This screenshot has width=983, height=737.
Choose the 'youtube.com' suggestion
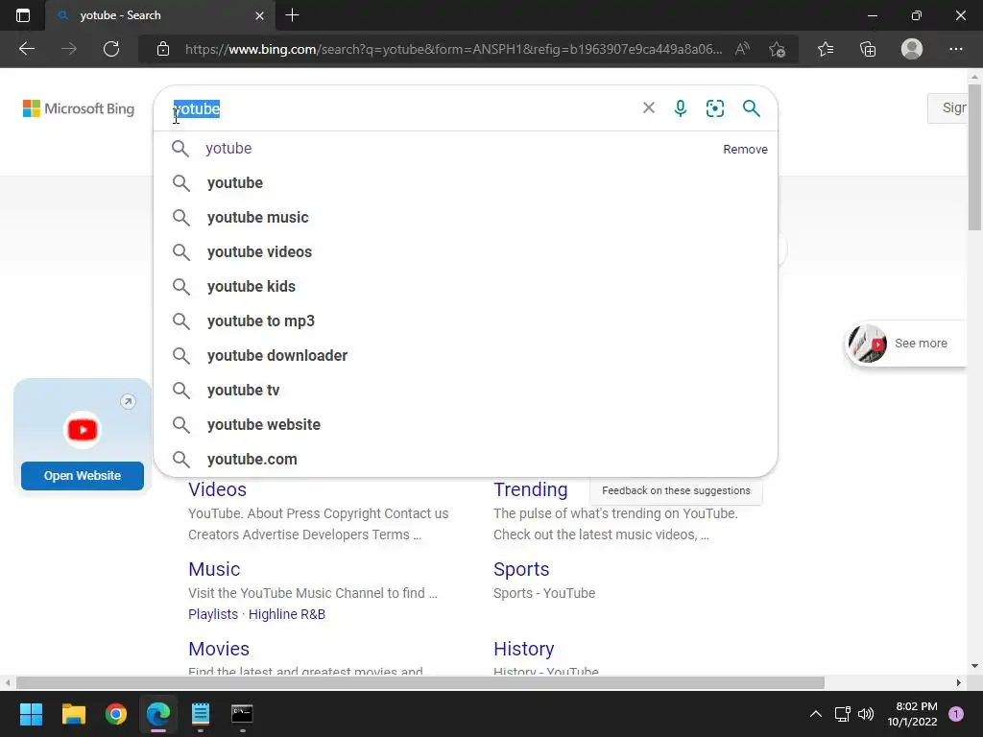pyautogui.click(x=466, y=459)
